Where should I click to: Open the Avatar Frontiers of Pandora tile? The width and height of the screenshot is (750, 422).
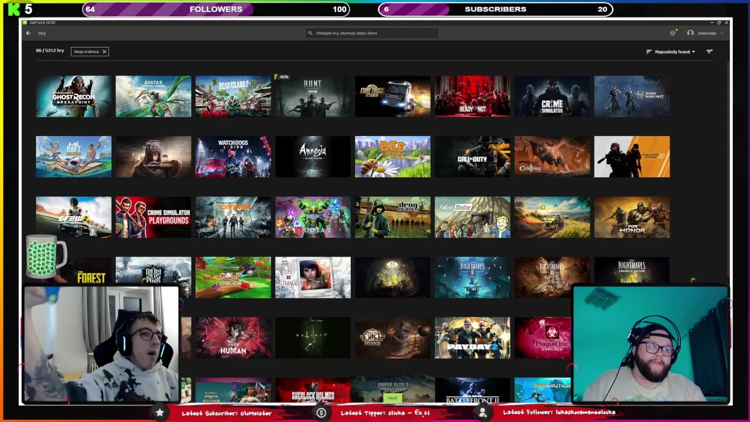coord(153,96)
